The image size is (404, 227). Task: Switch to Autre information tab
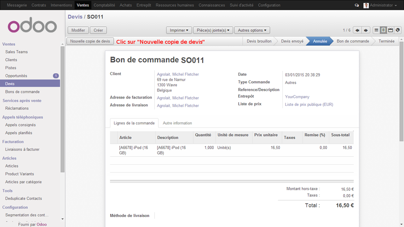177,123
